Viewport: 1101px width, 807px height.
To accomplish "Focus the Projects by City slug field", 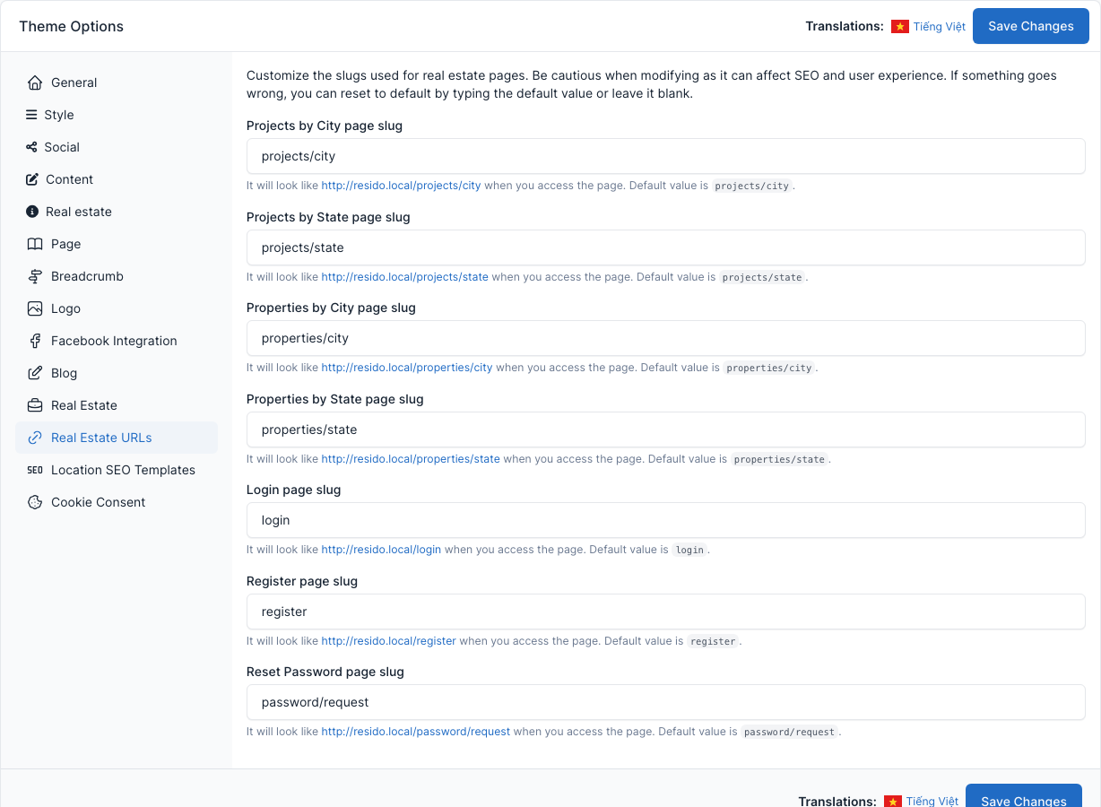I will [666, 156].
